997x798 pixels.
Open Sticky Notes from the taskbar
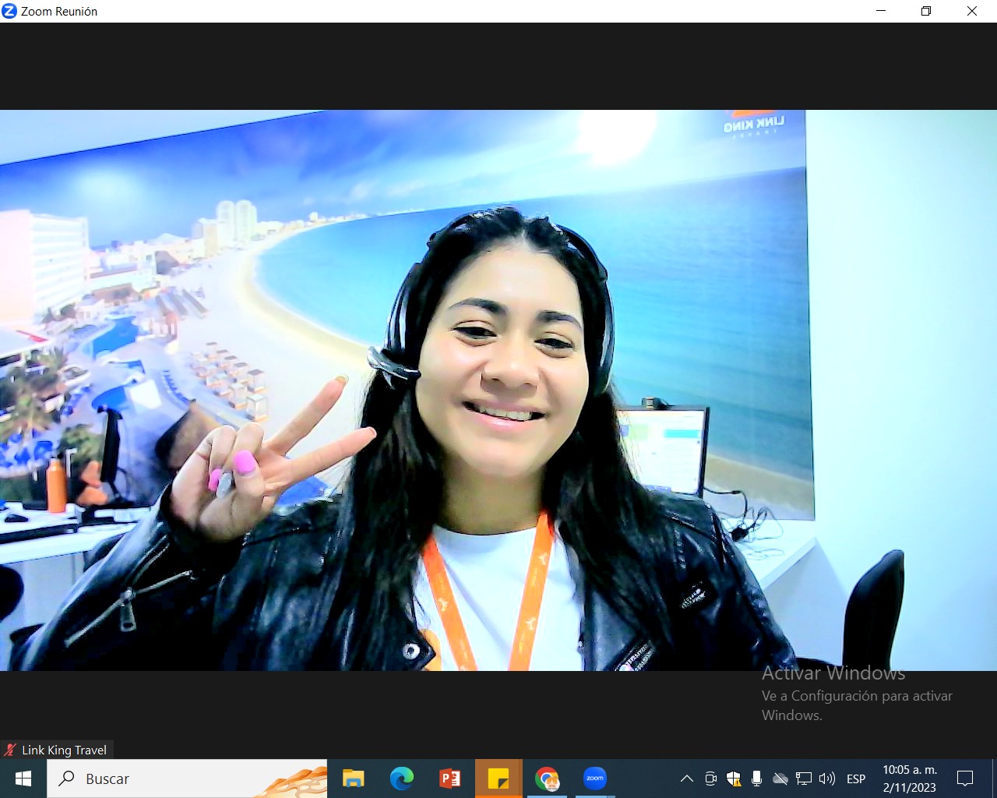498,779
